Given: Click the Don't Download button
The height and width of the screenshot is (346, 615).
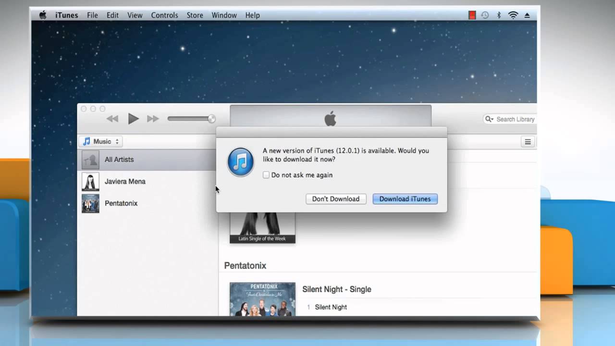Looking at the screenshot, I should pyautogui.click(x=336, y=199).
